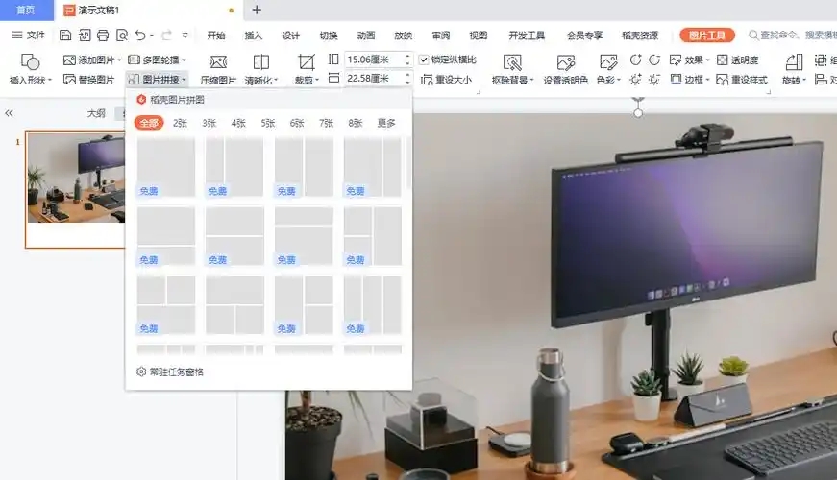Click 更多 for more collage layouts
The image size is (837, 480).
click(x=386, y=123)
